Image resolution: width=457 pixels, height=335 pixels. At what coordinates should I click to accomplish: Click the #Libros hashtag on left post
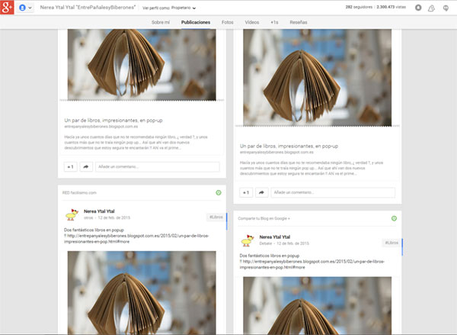click(x=216, y=217)
